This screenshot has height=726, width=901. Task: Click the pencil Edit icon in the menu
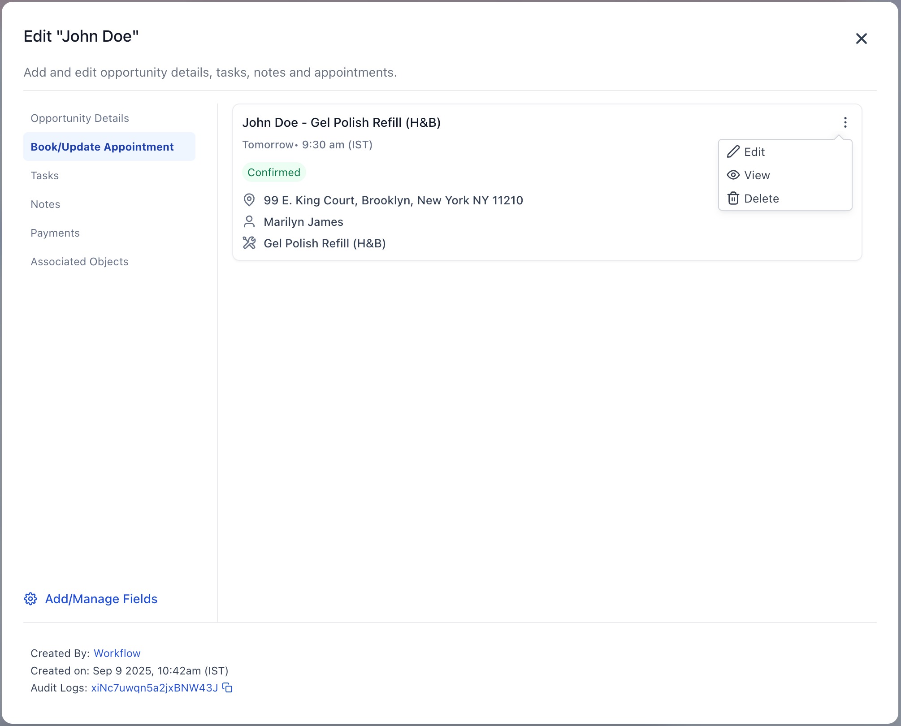click(x=733, y=152)
